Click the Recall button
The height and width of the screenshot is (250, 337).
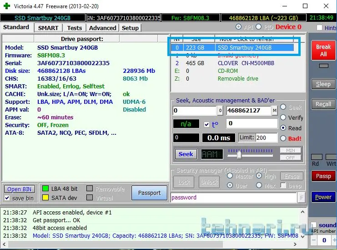coord(323,104)
